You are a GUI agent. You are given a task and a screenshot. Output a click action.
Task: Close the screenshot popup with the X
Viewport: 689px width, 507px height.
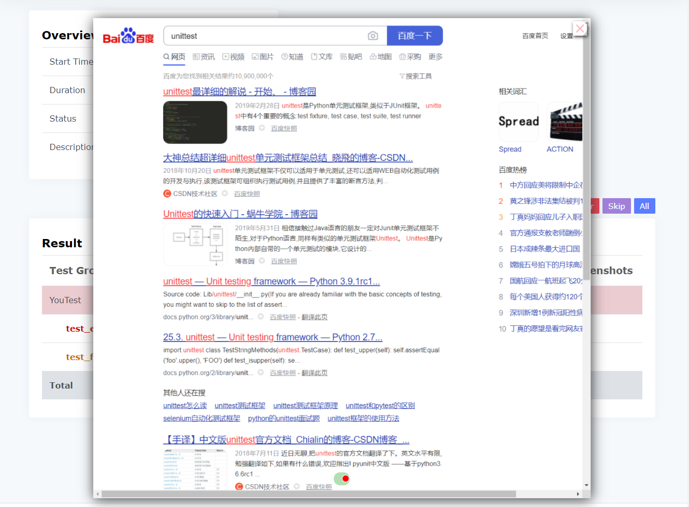click(580, 28)
